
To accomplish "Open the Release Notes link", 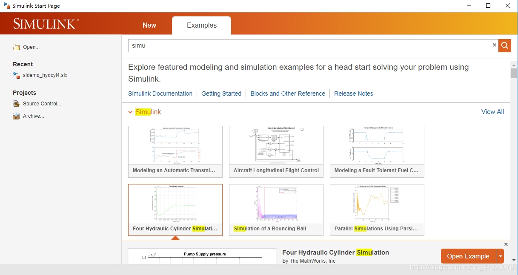I will tap(354, 94).
